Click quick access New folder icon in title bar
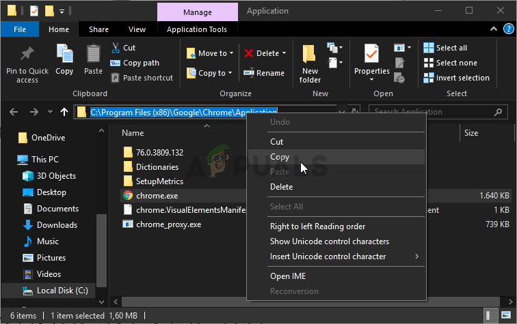Image resolution: width=517 pixels, height=324 pixels. (49, 11)
